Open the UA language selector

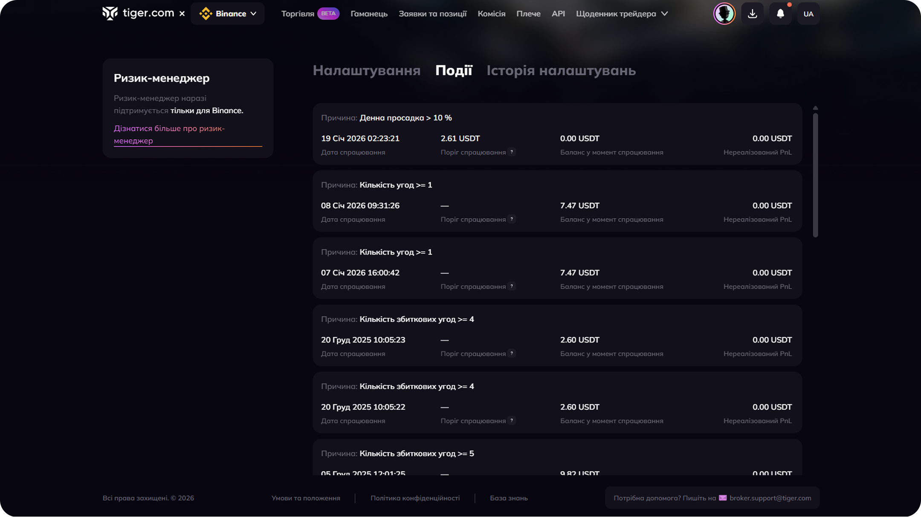808,14
